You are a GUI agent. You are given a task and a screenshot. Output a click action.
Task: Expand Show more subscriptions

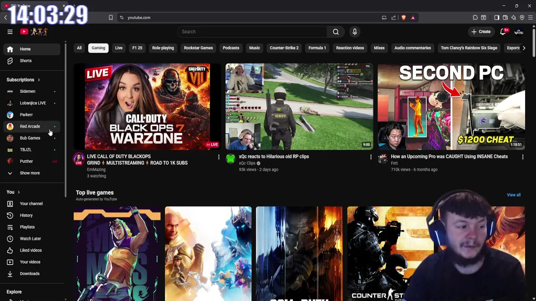[x=32, y=173]
